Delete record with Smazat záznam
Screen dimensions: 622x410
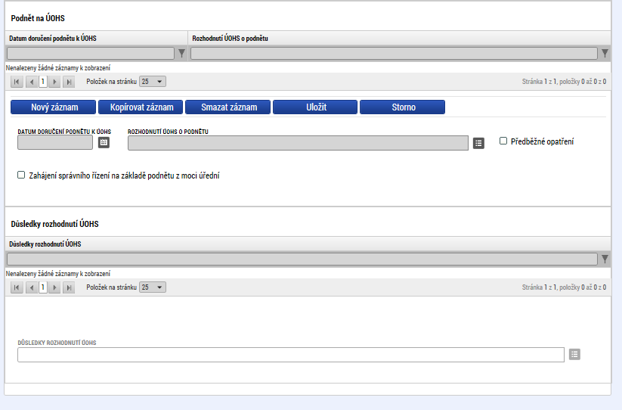[227, 107]
